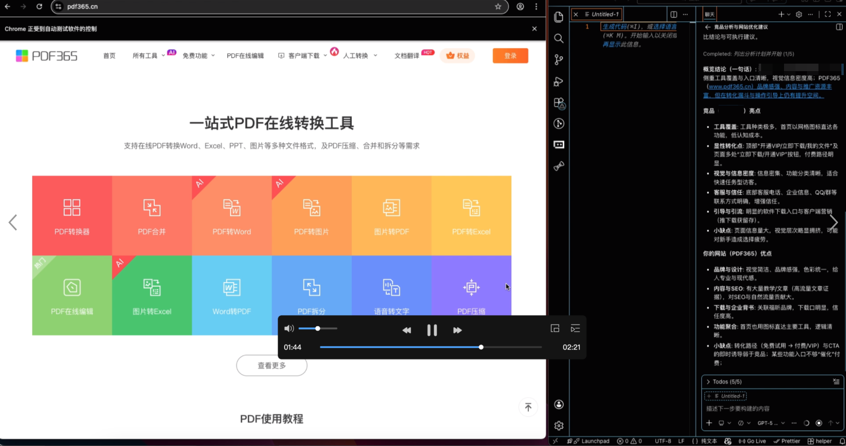Maximize the chat panel with fullscreen icon
The image size is (846, 446).
click(828, 14)
